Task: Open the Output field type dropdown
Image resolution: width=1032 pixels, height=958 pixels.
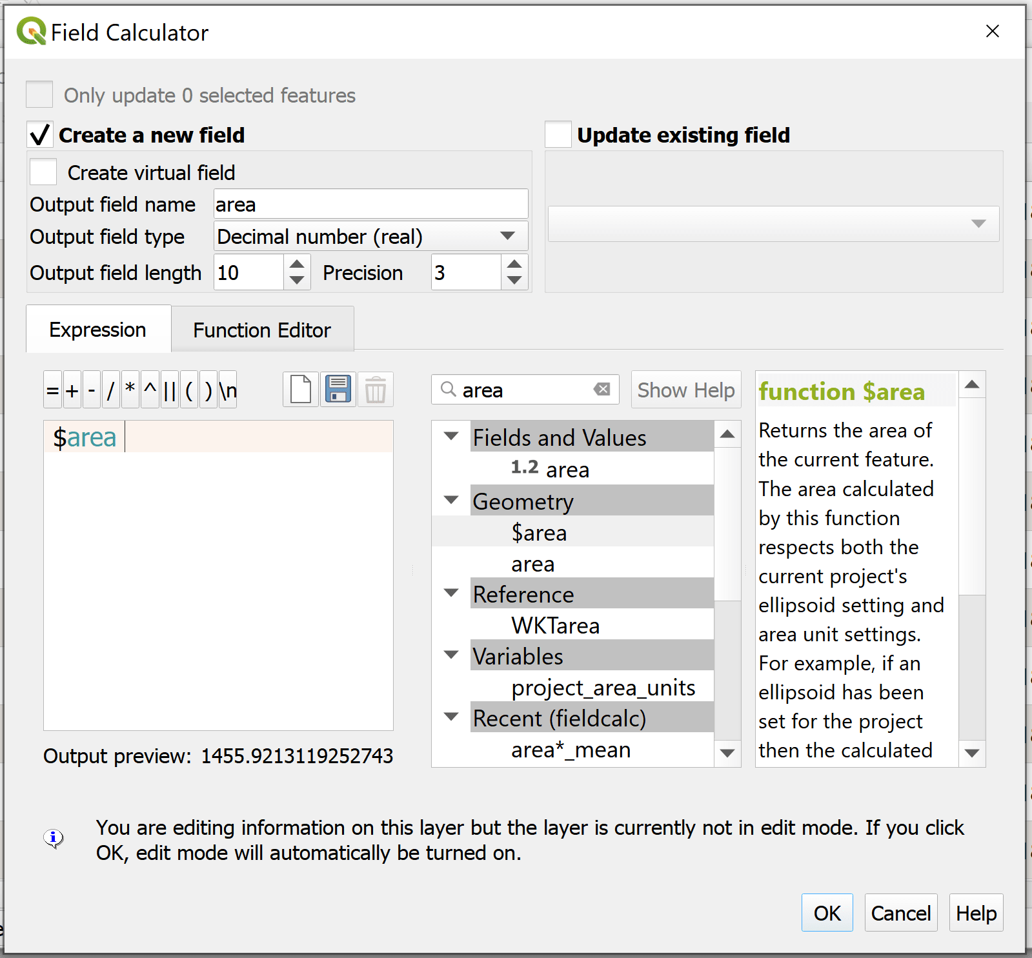Action: [x=370, y=237]
